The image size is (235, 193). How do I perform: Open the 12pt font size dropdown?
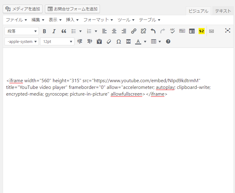[x=57, y=41]
